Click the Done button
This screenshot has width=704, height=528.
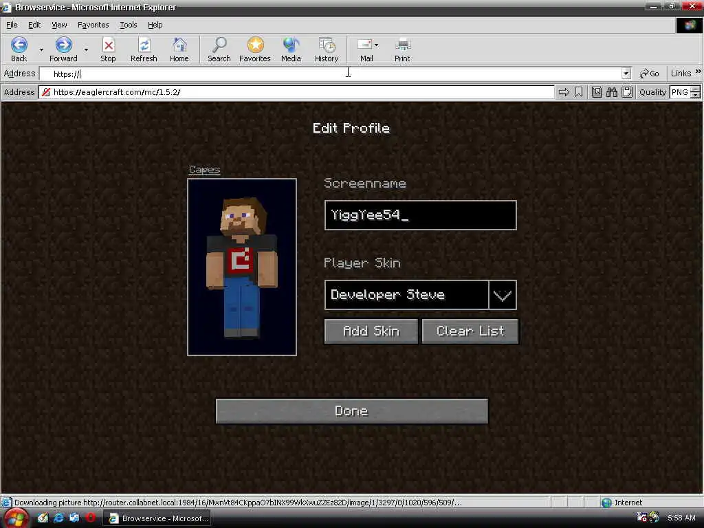(351, 411)
